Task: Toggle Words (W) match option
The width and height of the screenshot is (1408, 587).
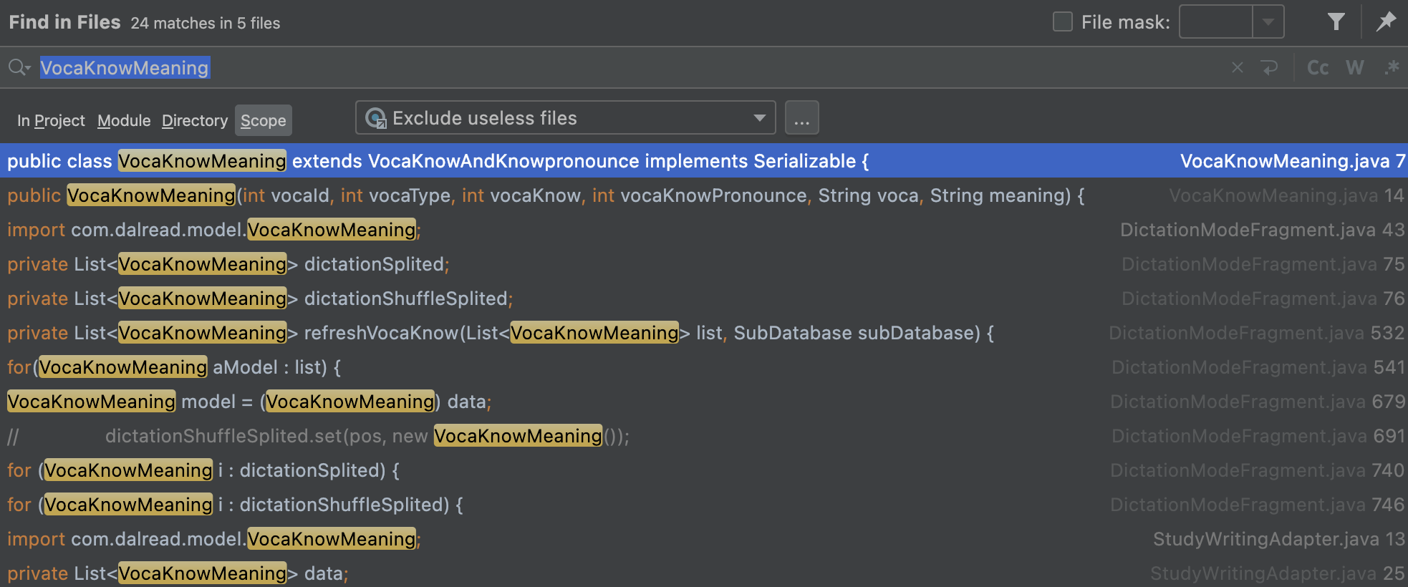Action: point(1354,67)
